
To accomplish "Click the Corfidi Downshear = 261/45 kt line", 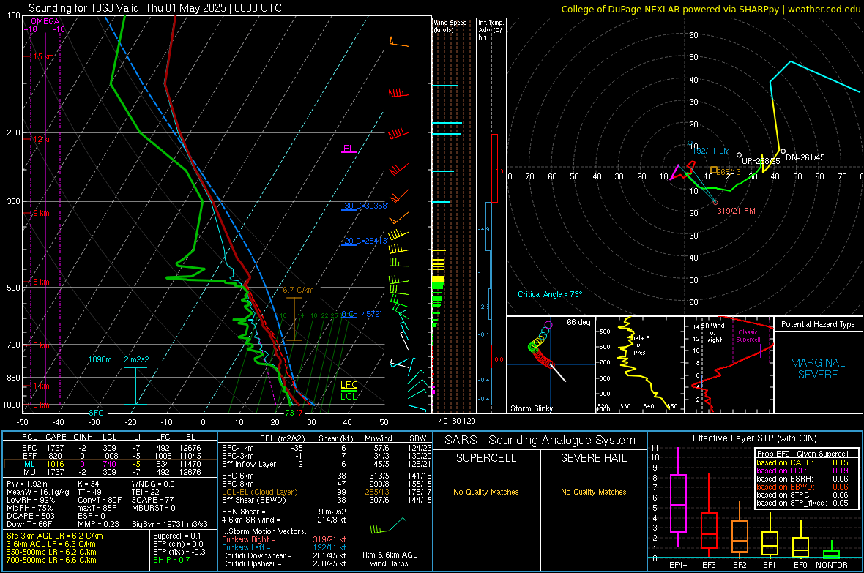I will point(284,555).
